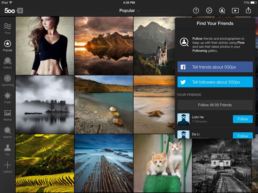Expand the Popular category dropdown

point(130,11)
